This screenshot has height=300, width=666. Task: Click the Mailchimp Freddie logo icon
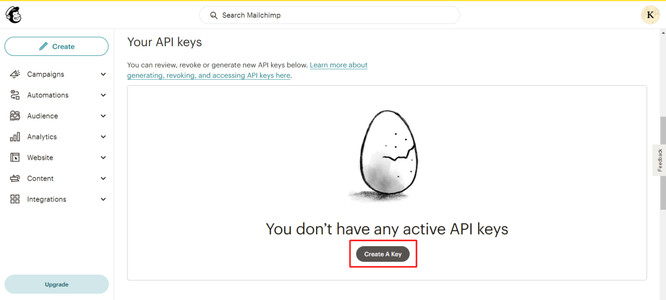click(x=14, y=14)
